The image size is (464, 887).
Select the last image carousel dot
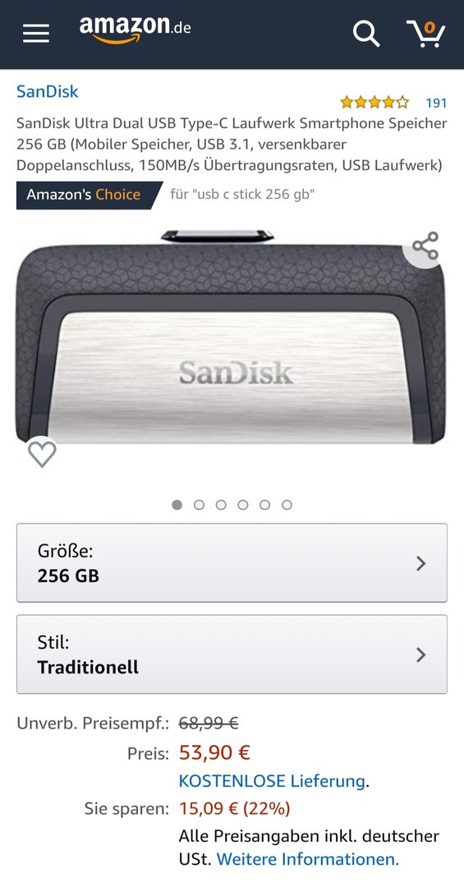pyautogui.click(x=287, y=504)
